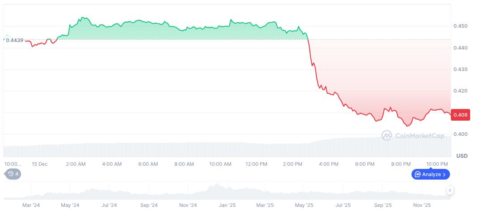Click the range slider handle on the navigator
The width and height of the screenshot is (480, 210).
tap(450, 190)
